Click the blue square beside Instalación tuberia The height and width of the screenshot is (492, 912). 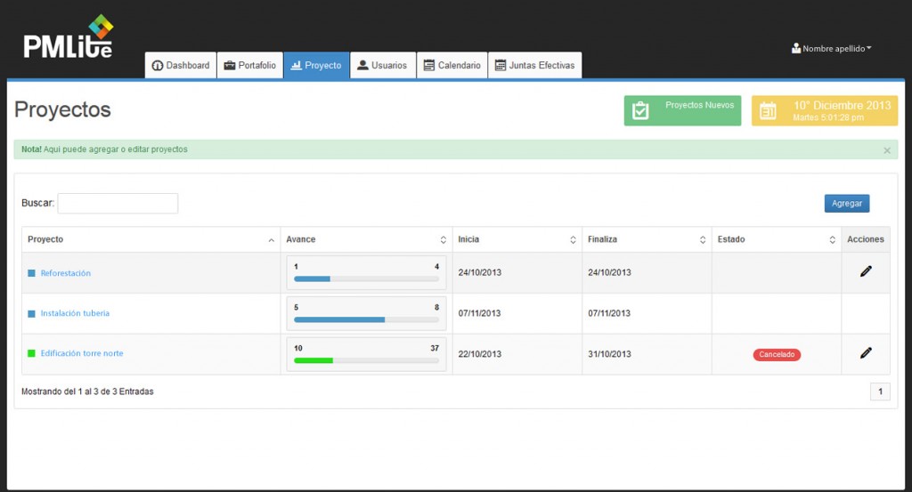point(31,314)
